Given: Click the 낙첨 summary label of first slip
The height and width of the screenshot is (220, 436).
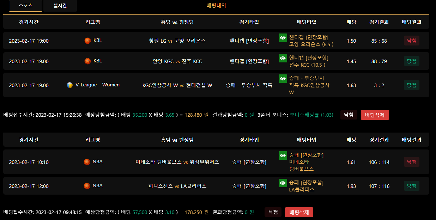Looking at the screenshot, I should coord(349,115).
